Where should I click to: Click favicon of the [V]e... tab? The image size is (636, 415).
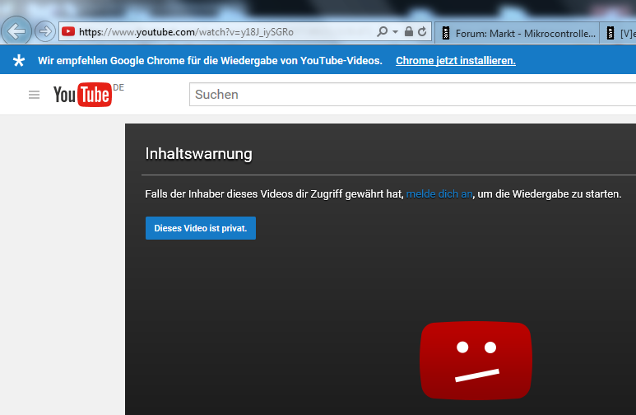[610, 33]
